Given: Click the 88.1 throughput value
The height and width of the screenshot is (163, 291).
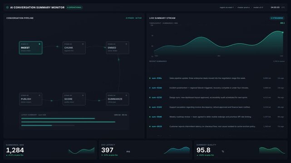Looking at the screenshot, I should (282, 23).
